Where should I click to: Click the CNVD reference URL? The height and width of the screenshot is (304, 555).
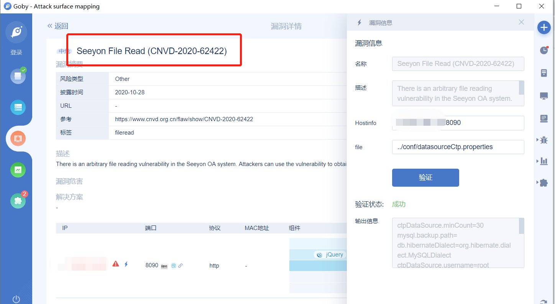pyautogui.click(x=184, y=119)
